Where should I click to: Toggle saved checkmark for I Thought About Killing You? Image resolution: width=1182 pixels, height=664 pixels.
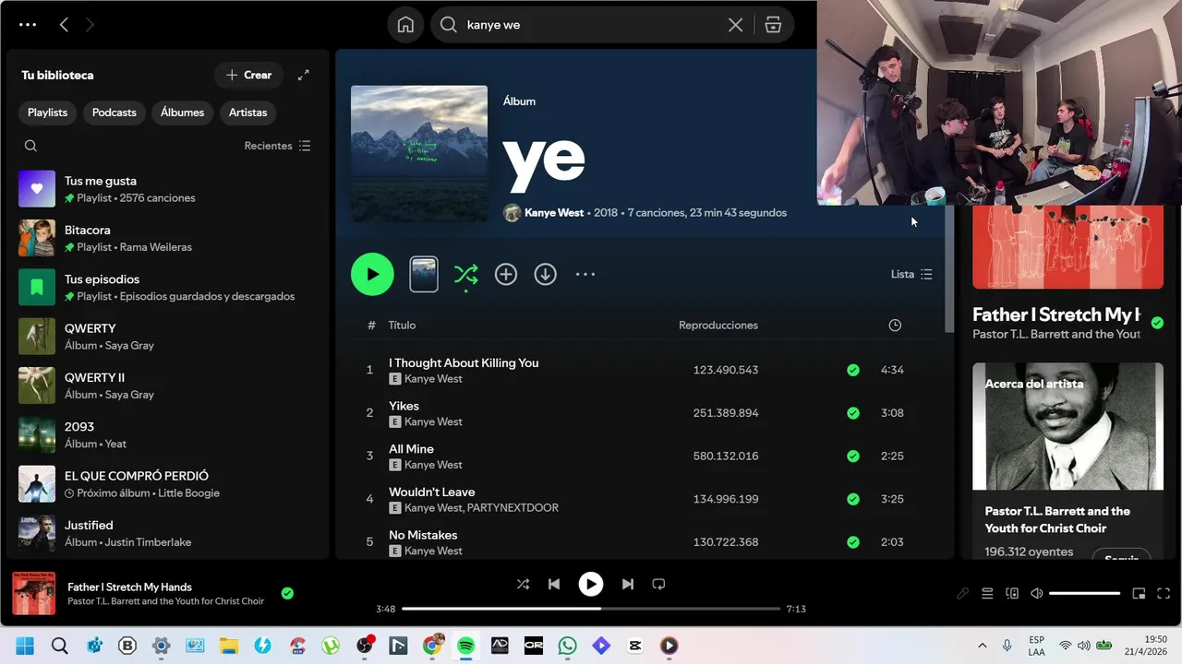[853, 370]
